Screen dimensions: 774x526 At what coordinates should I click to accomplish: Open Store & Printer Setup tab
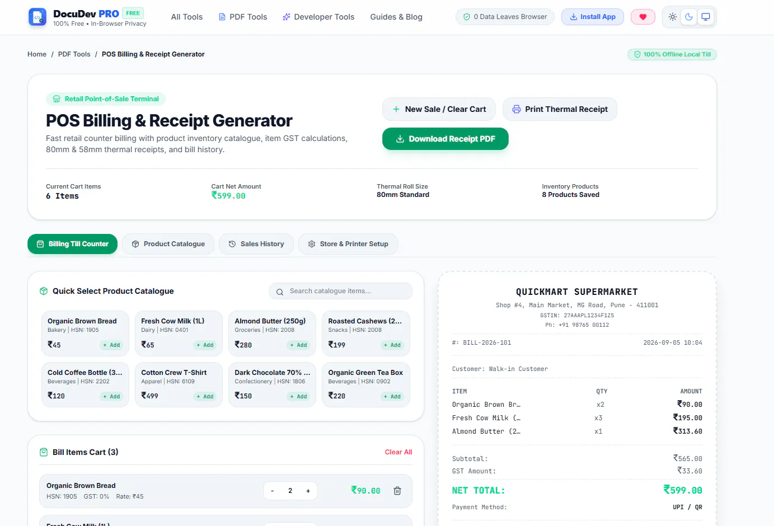pyautogui.click(x=348, y=244)
